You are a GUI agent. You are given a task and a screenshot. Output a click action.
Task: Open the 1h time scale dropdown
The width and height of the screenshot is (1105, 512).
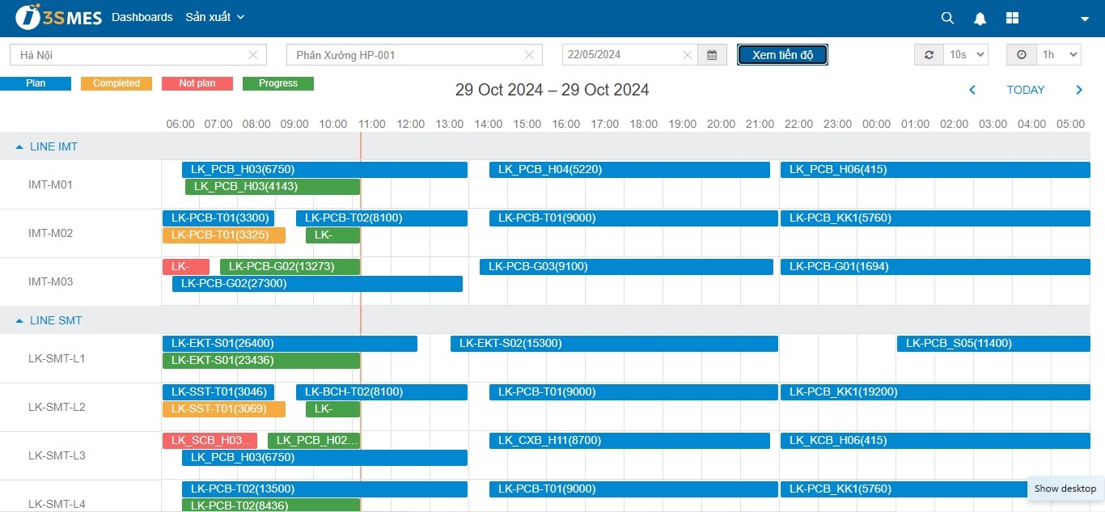(1060, 55)
